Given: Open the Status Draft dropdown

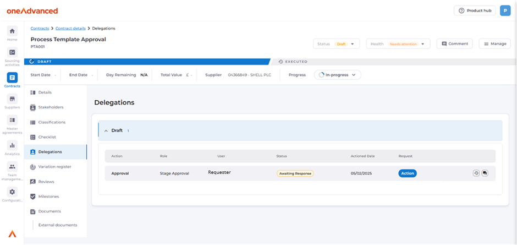Looking at the screenshot, I should pos(337,43).
